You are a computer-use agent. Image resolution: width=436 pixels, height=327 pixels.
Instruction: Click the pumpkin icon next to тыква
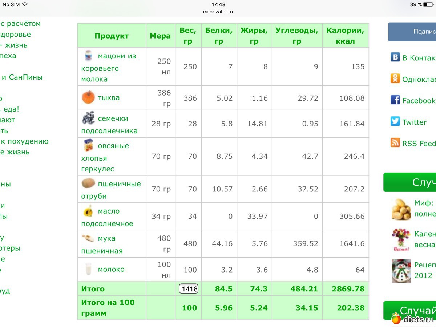[x=88, y=98]
